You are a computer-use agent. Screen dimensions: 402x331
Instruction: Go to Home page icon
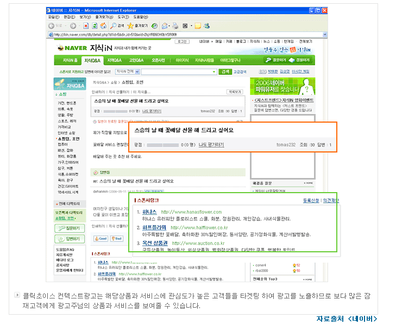(x=103, y=26)
